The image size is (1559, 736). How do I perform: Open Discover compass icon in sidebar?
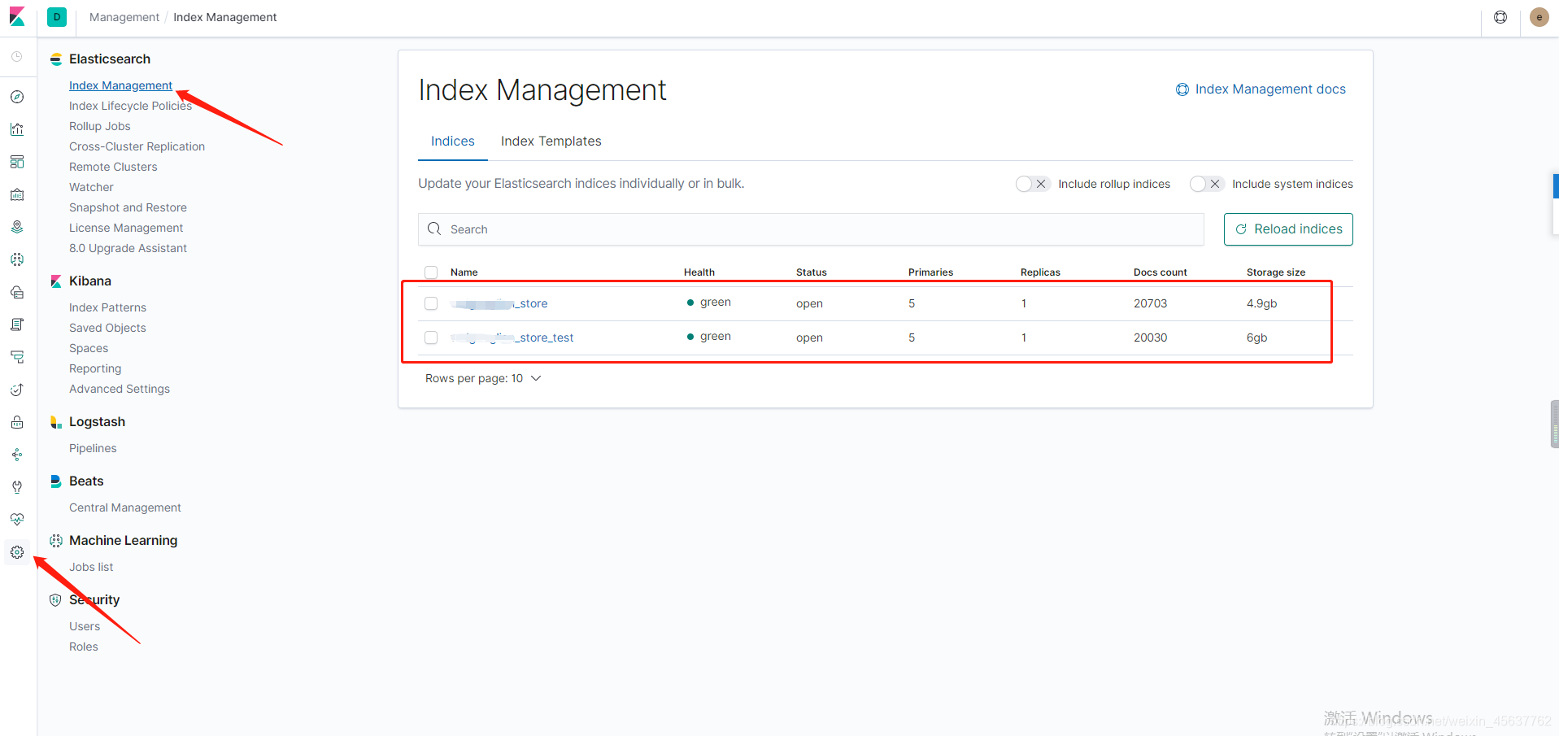click(17, 97)
